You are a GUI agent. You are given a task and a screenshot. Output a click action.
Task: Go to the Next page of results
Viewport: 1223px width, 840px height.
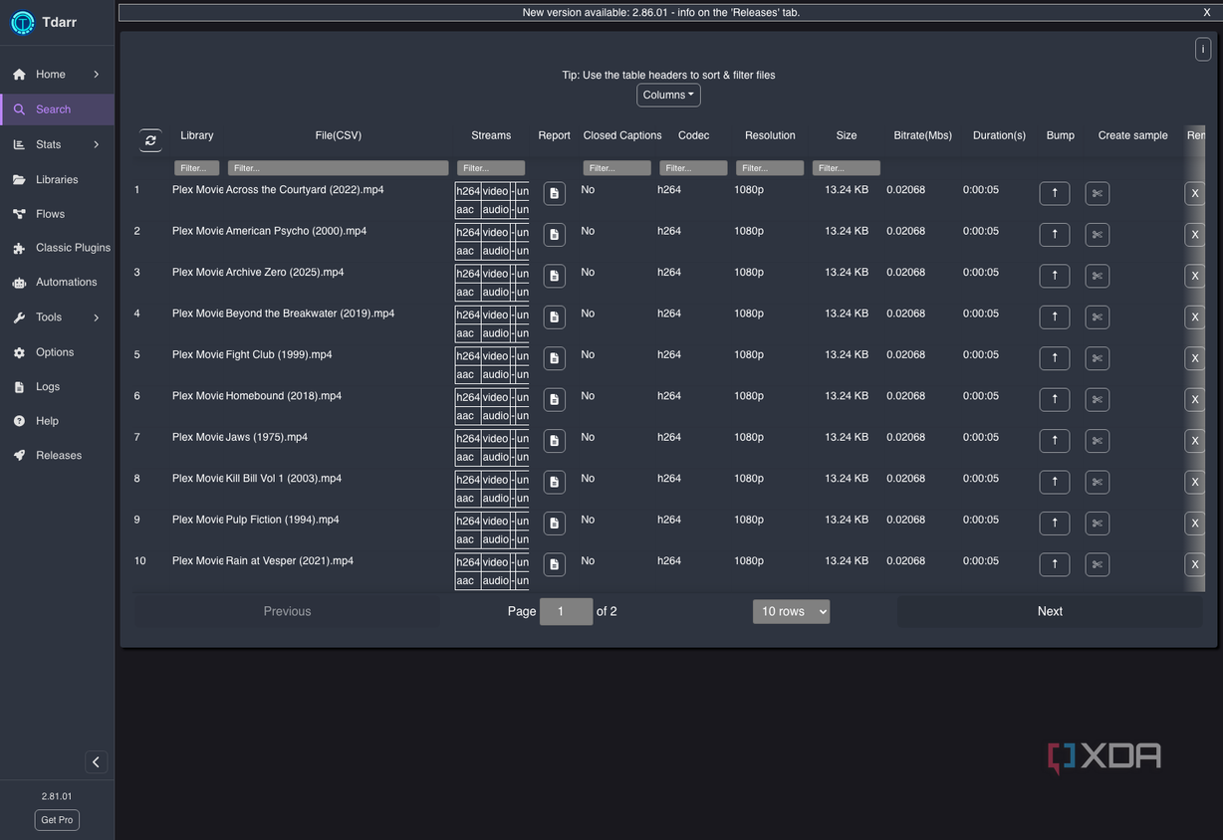[x=1050, y=611]
